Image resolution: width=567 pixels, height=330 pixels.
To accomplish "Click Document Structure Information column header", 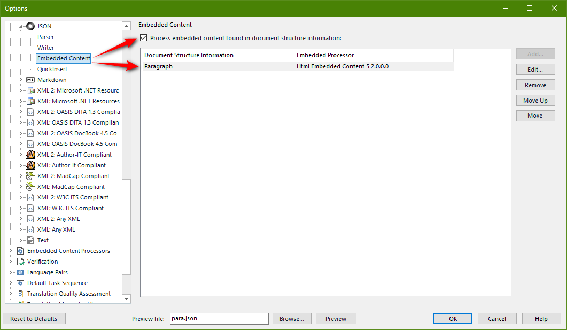I will coord(216,56).
